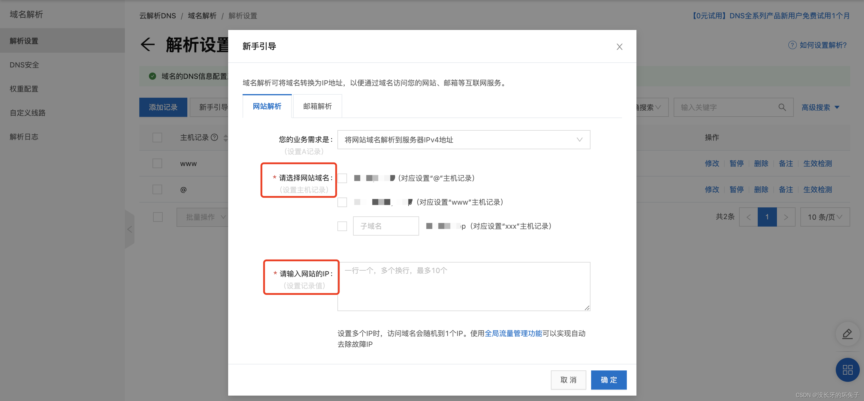Viewport: 864px width, 401px height.
Task: Click the 取消 button
Action: 568,380
